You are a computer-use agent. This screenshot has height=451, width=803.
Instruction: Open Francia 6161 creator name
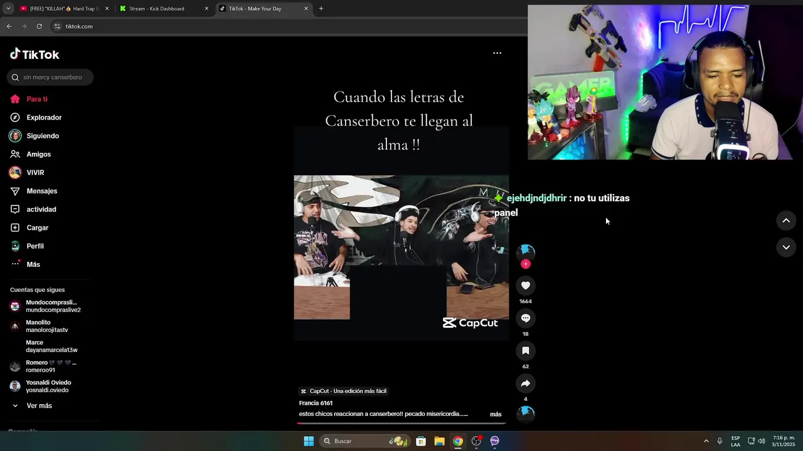pos(316,403)
